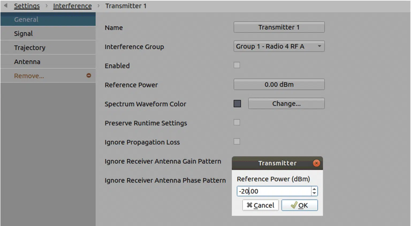This screenshot has height=226, width=411.
Task: Select the Antenna sidebar tab
Action: pyautogui.click(x=27, y=62)
